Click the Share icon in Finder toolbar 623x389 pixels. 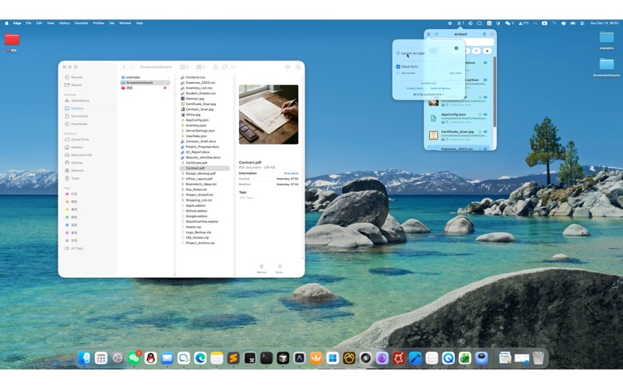click(x=215, y=67)
